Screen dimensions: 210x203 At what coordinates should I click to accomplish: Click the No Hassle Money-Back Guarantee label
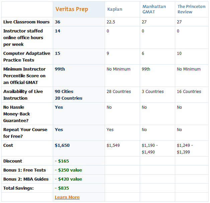coord(16,114)
